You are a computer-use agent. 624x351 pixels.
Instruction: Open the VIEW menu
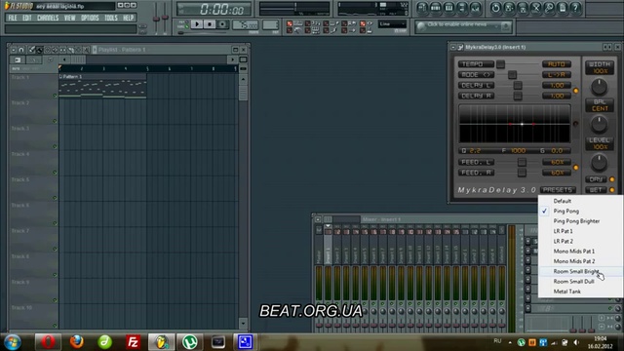[x=69, y=18]
